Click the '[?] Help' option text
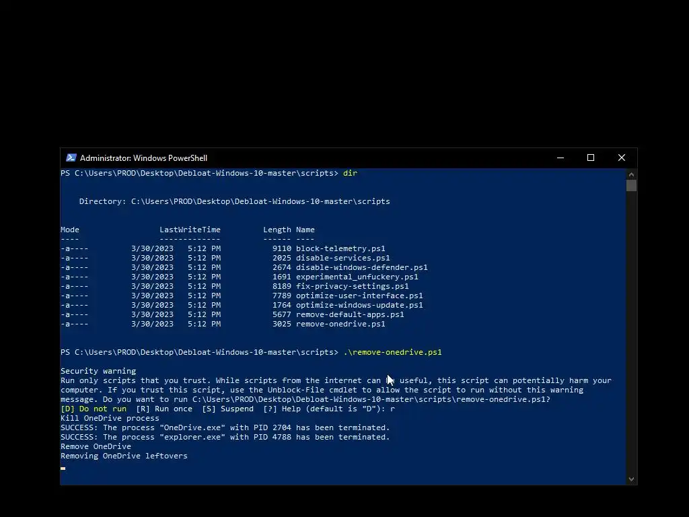The image size is (689, 517). coord(282,409)
